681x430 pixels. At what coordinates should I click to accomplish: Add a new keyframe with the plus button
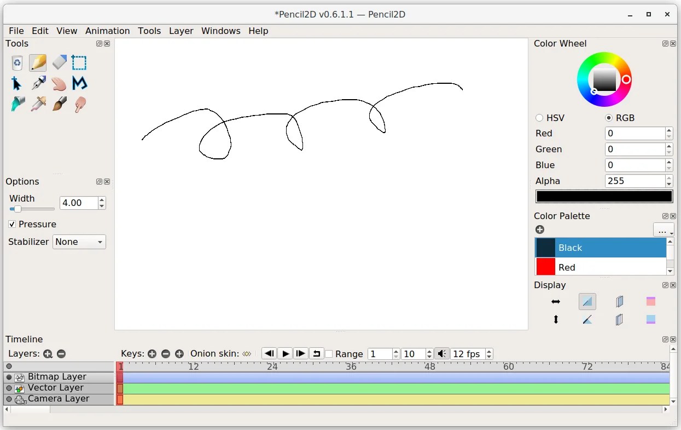(153, 353)
